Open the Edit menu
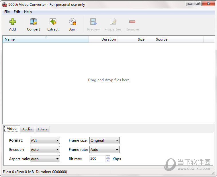 17,12
